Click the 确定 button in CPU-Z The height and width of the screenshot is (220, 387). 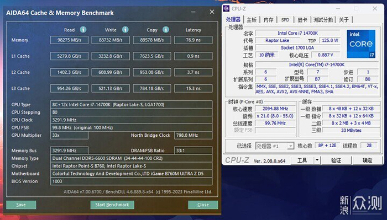tap(368, 160)
